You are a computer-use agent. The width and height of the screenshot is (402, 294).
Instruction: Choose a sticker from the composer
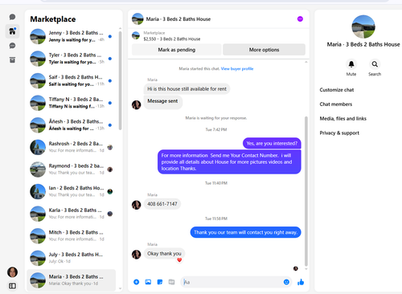160,282
